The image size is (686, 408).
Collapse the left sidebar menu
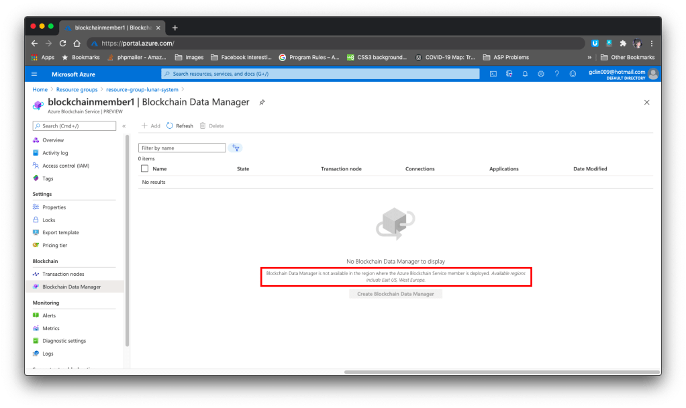click(x=124, y=126)
